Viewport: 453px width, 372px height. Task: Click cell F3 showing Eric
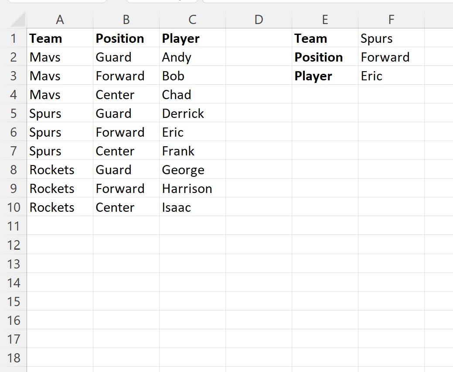click(x=391, y=76)
